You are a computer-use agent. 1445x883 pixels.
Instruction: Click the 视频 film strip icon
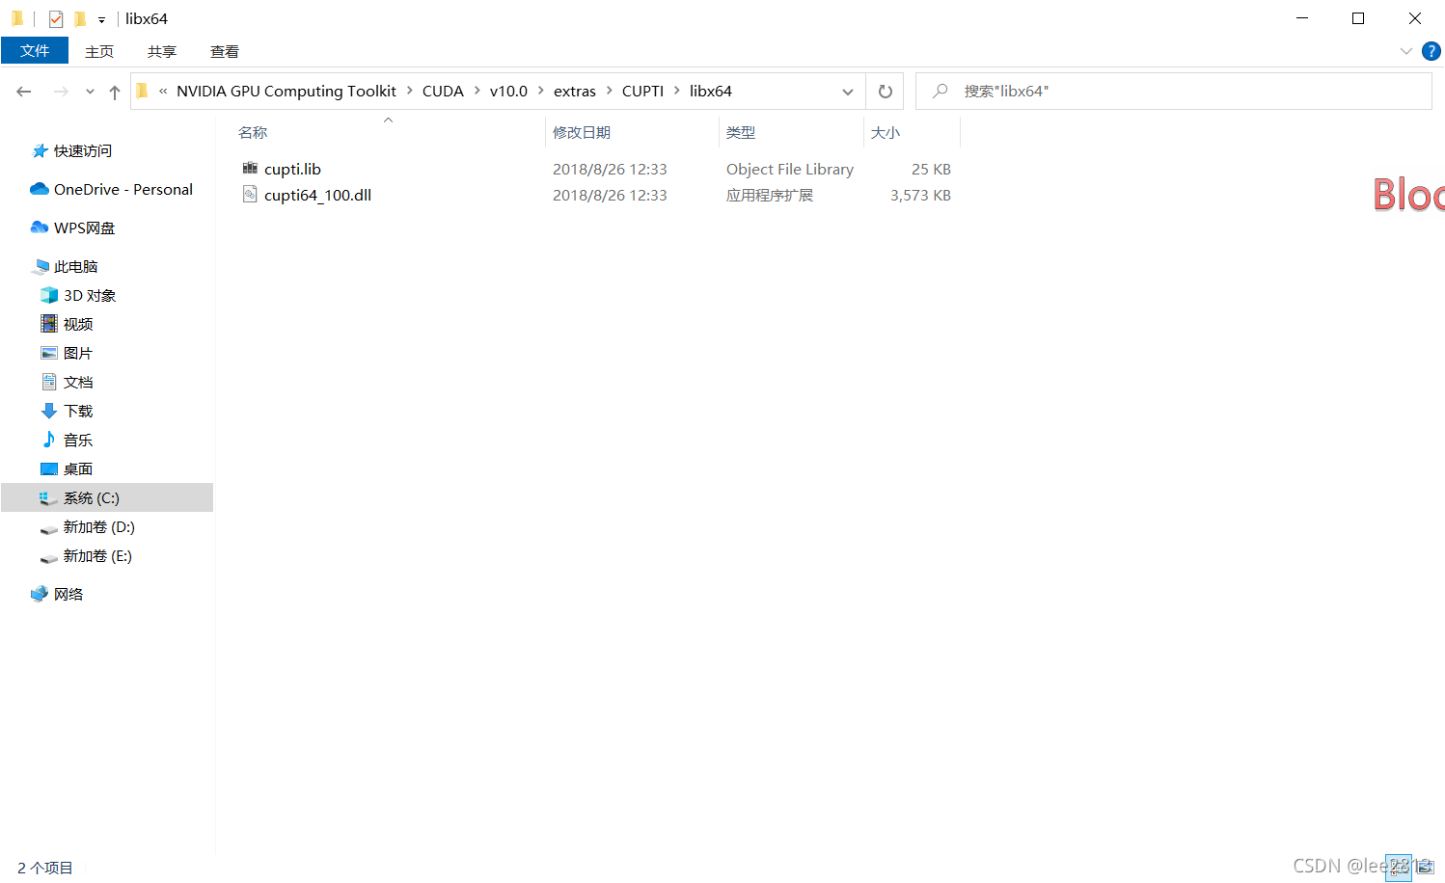click(x=49, y=324)
